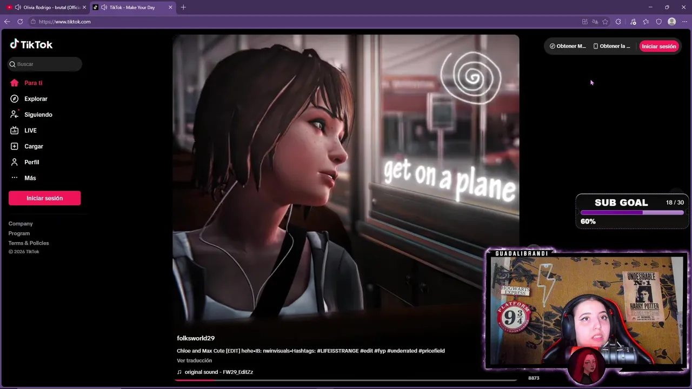Close the Olivia Rodrigo YouTube tab
Screen dimensions: 692x389
(x=84, y=8)
